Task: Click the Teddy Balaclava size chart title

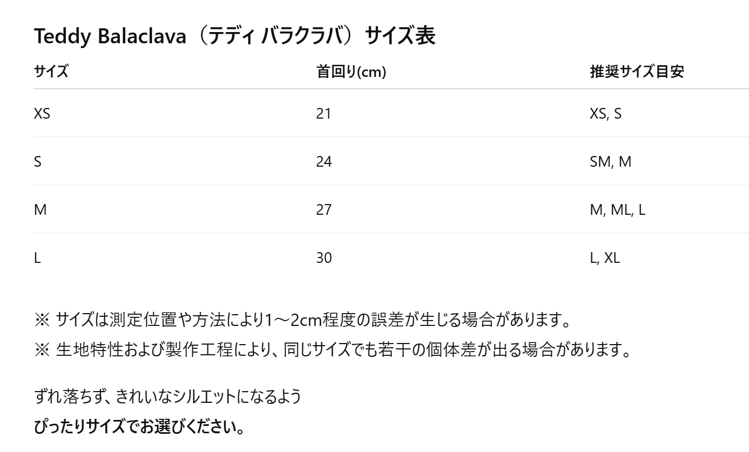Action: [234, 36]
